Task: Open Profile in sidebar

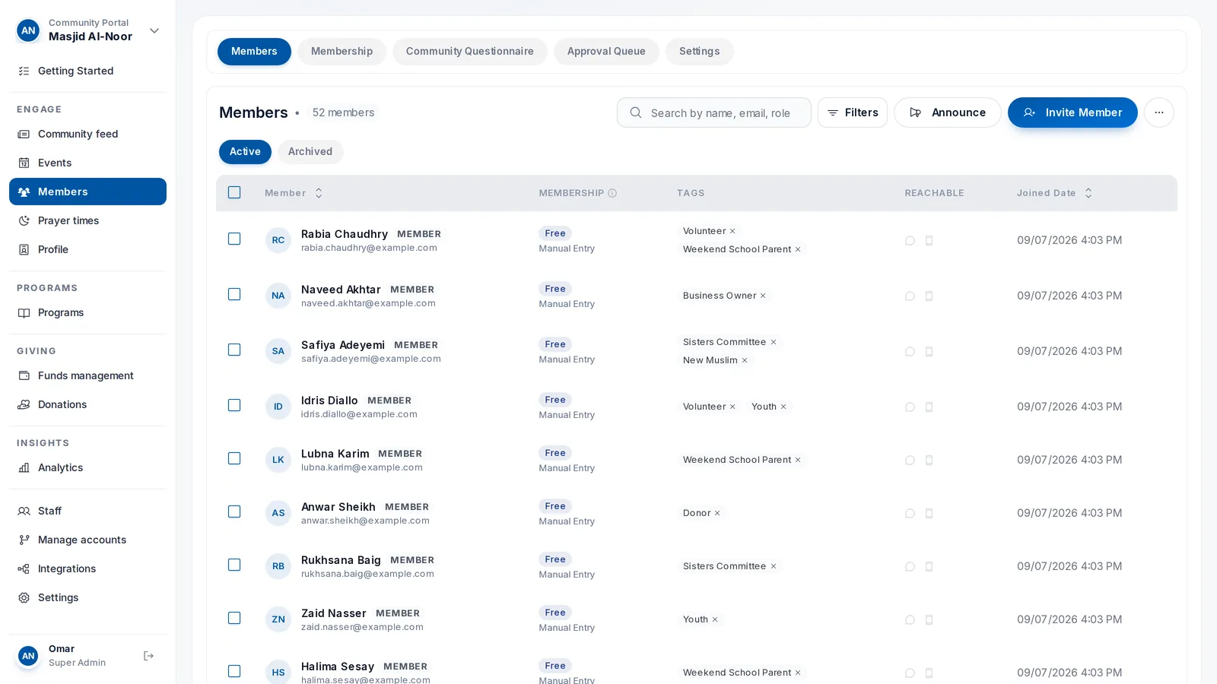Action: tap(87, 249)
